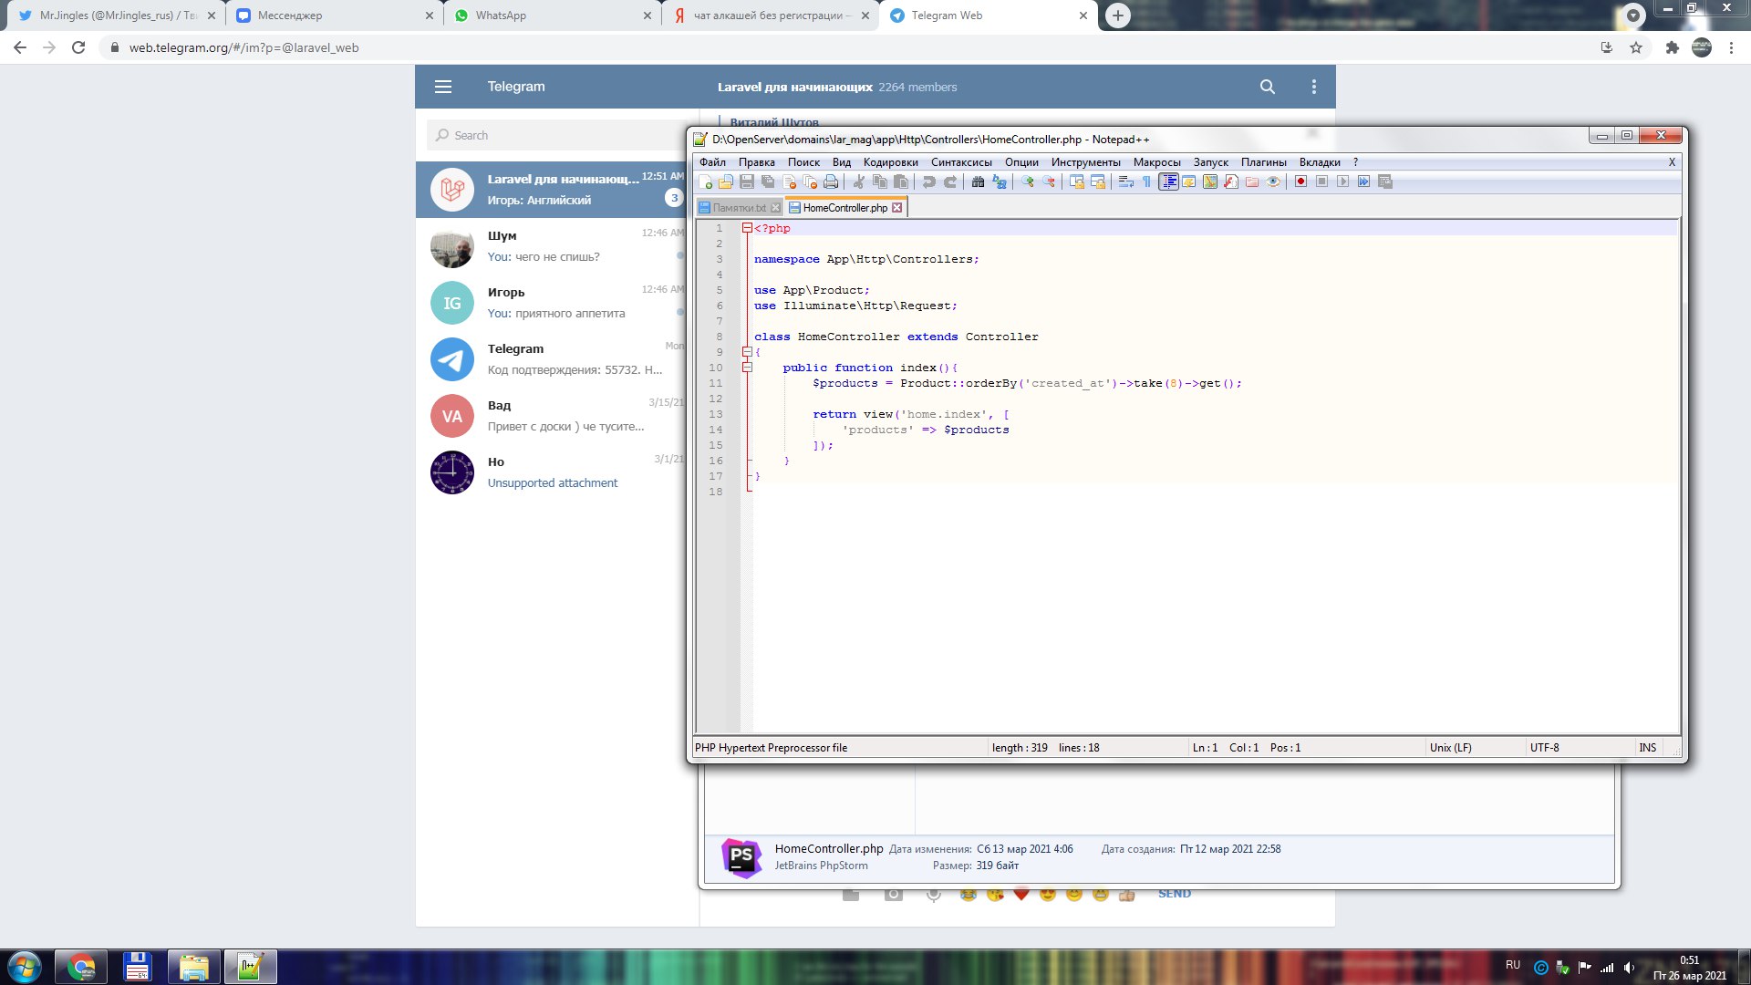Toggle the Indent Guide button in Notepad++

(x=1168, y=181)
